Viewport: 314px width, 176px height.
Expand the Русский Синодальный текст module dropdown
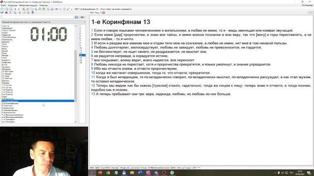84,22
